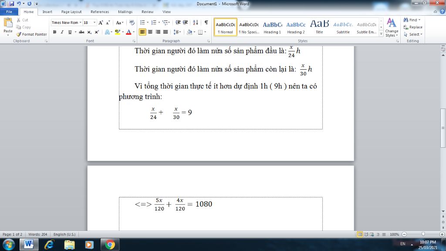Open font color dropdown arrow
The height and width of the screenshot is (251, 446).
(134, 32)
